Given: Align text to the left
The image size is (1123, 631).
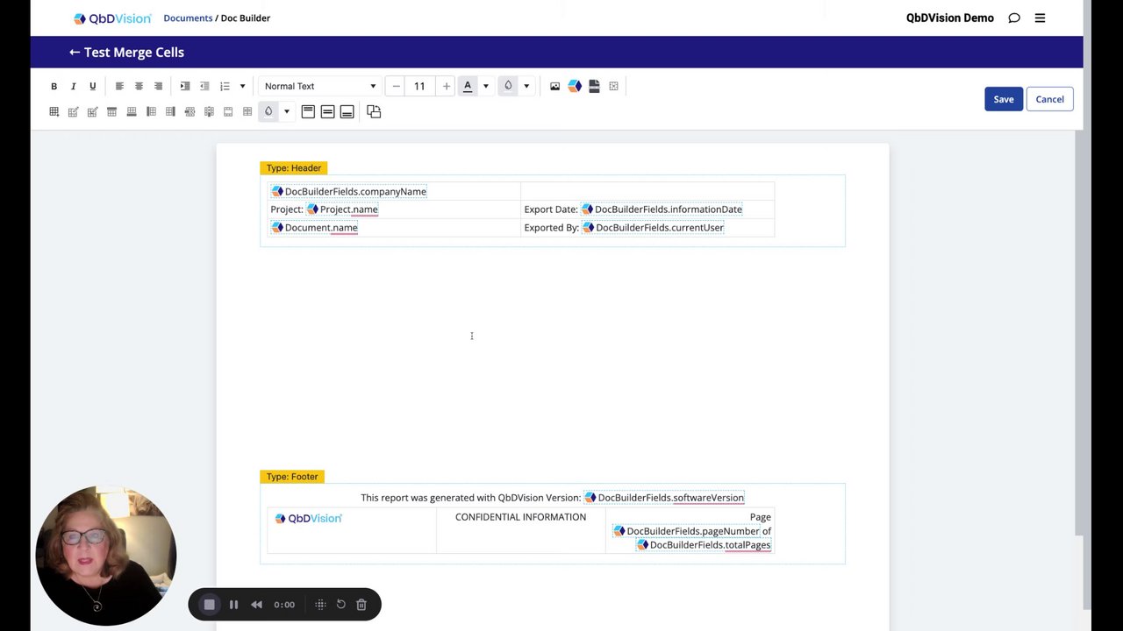Looking at the screenshot, I should [x=119, y=86].
